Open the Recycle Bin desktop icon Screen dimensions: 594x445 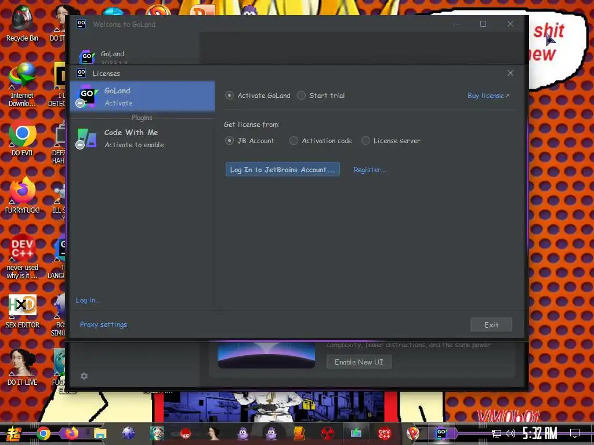22,23
